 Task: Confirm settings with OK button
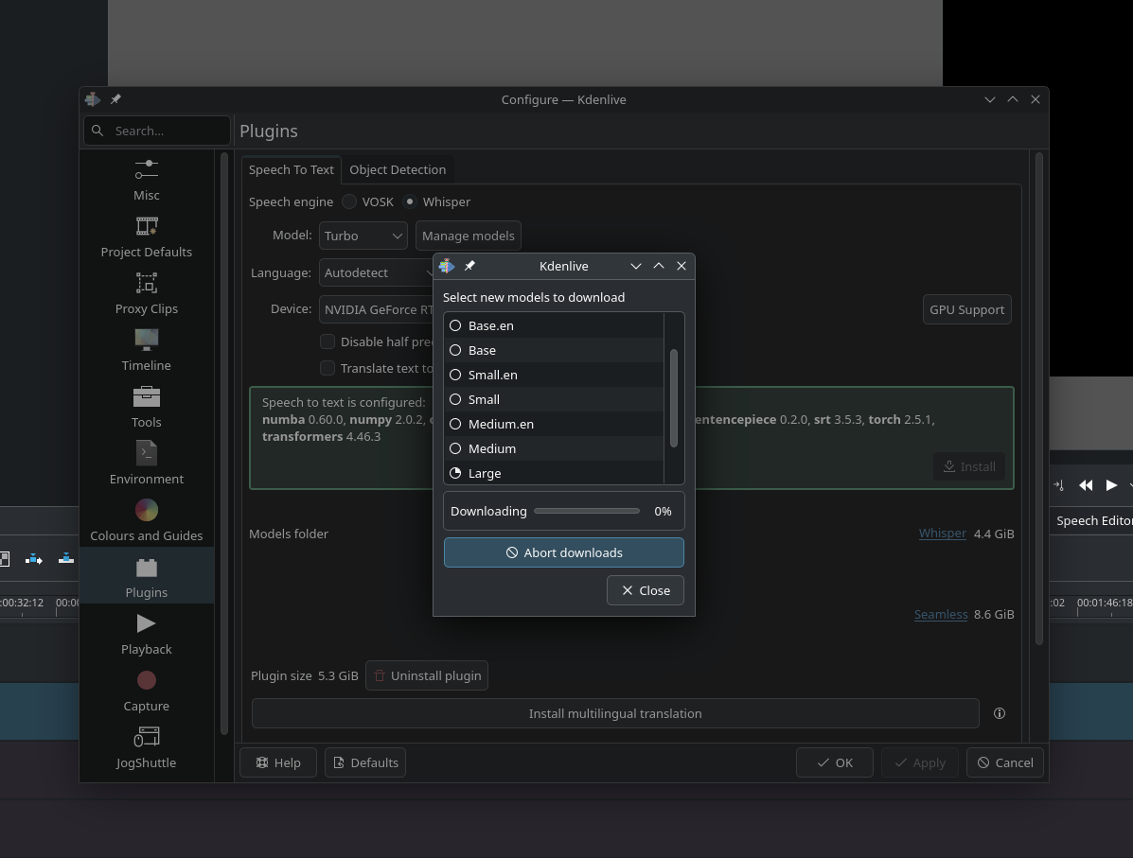[835, 762]
